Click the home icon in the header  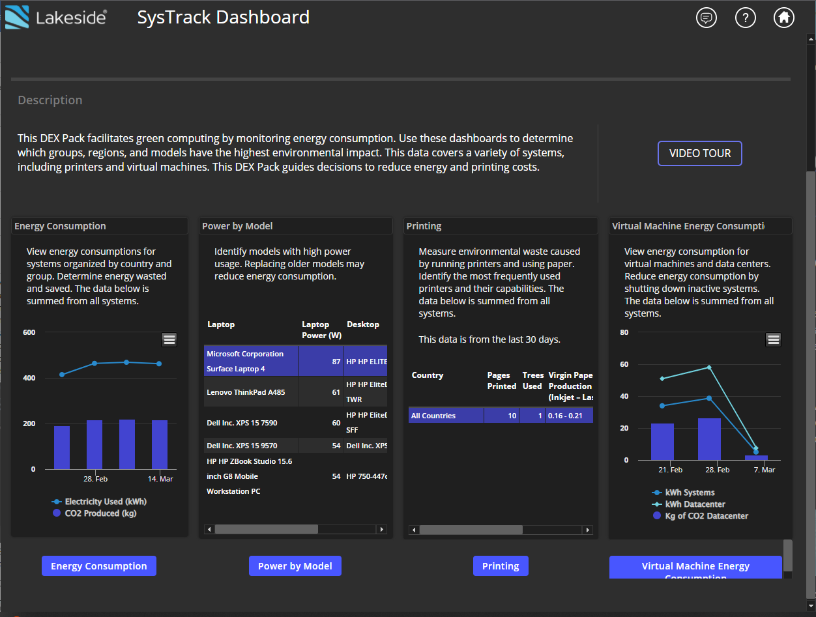[x=783, y=18]
